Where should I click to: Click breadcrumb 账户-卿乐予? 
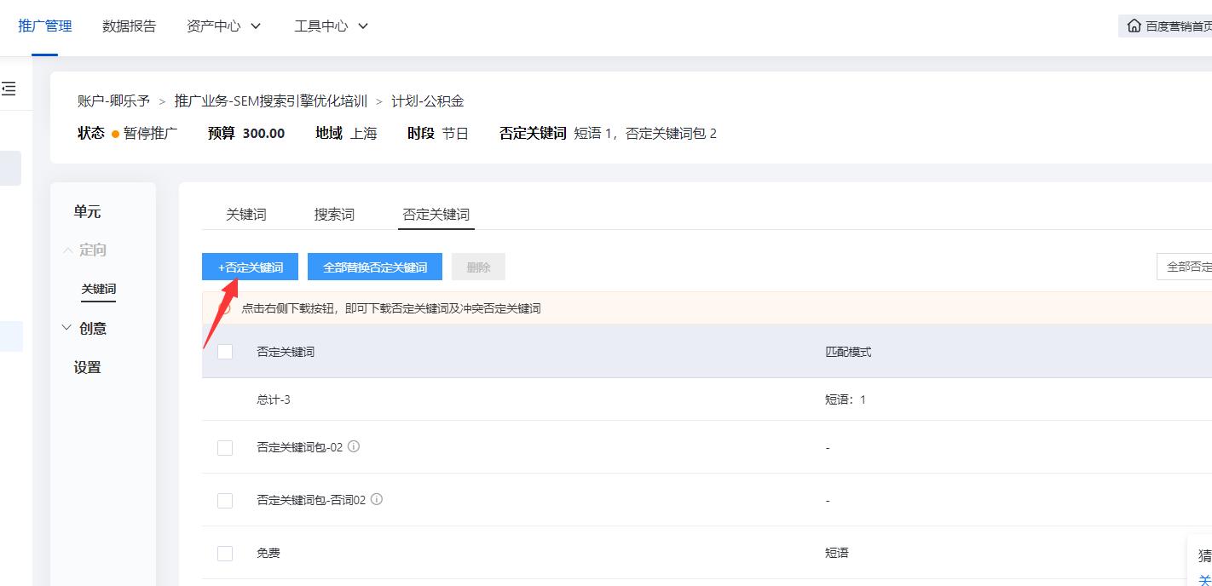tap(113, 101)
